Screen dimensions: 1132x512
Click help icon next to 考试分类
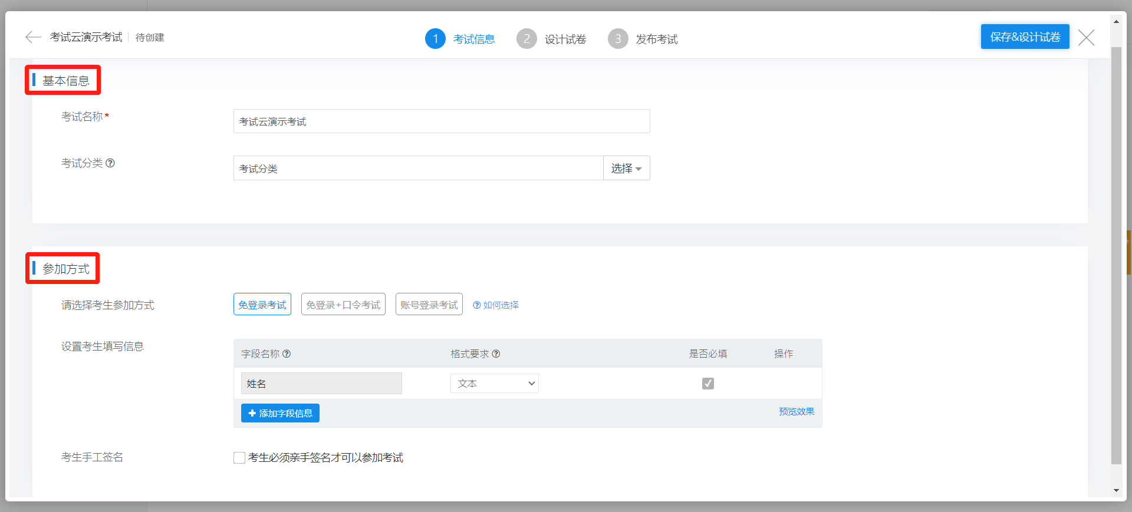tap(110, 163)
